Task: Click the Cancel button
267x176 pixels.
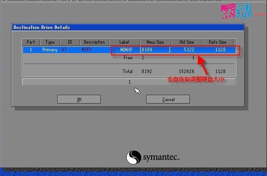Action: pyautogui.click(x=168, y=99)
